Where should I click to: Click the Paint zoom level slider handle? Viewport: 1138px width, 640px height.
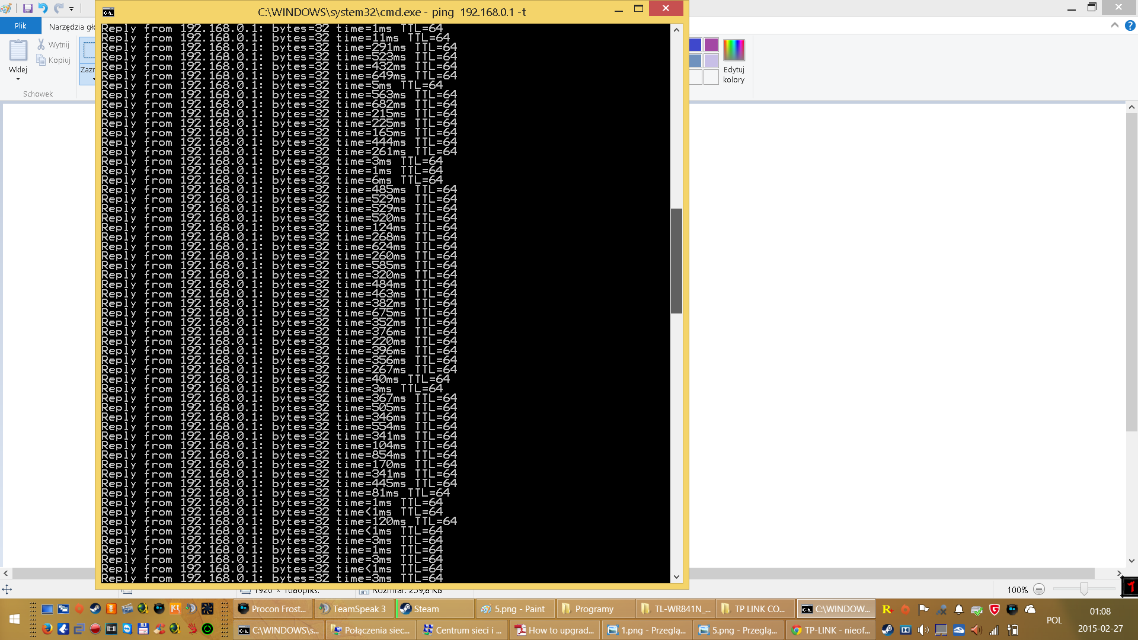(x=1084, y=589)
